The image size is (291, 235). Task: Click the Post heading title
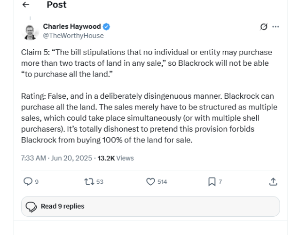pyautogui.click(x=56, y=5)
